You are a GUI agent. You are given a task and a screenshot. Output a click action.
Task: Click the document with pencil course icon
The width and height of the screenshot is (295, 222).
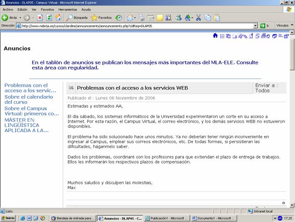click(251, 36)
